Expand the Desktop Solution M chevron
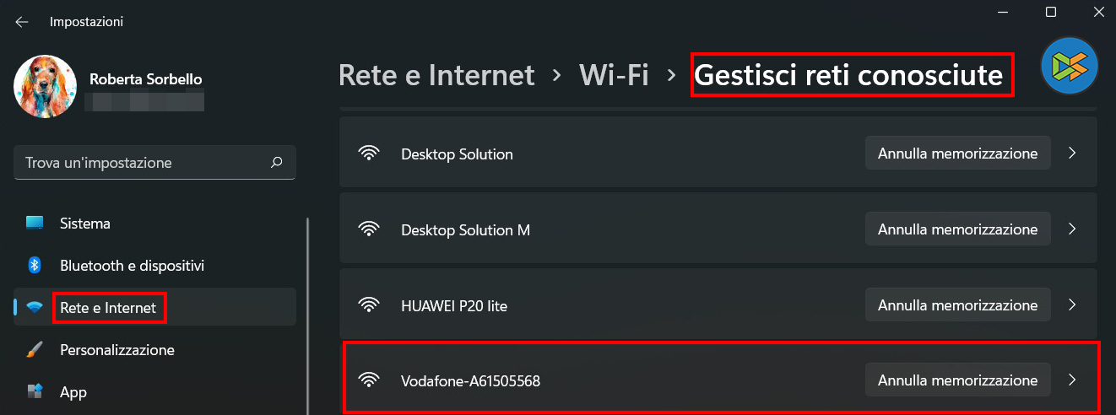 (1072, 229)
